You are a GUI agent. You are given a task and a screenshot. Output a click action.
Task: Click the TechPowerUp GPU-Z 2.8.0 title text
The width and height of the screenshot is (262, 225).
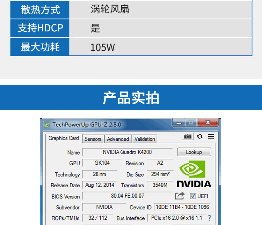[87, 125]
